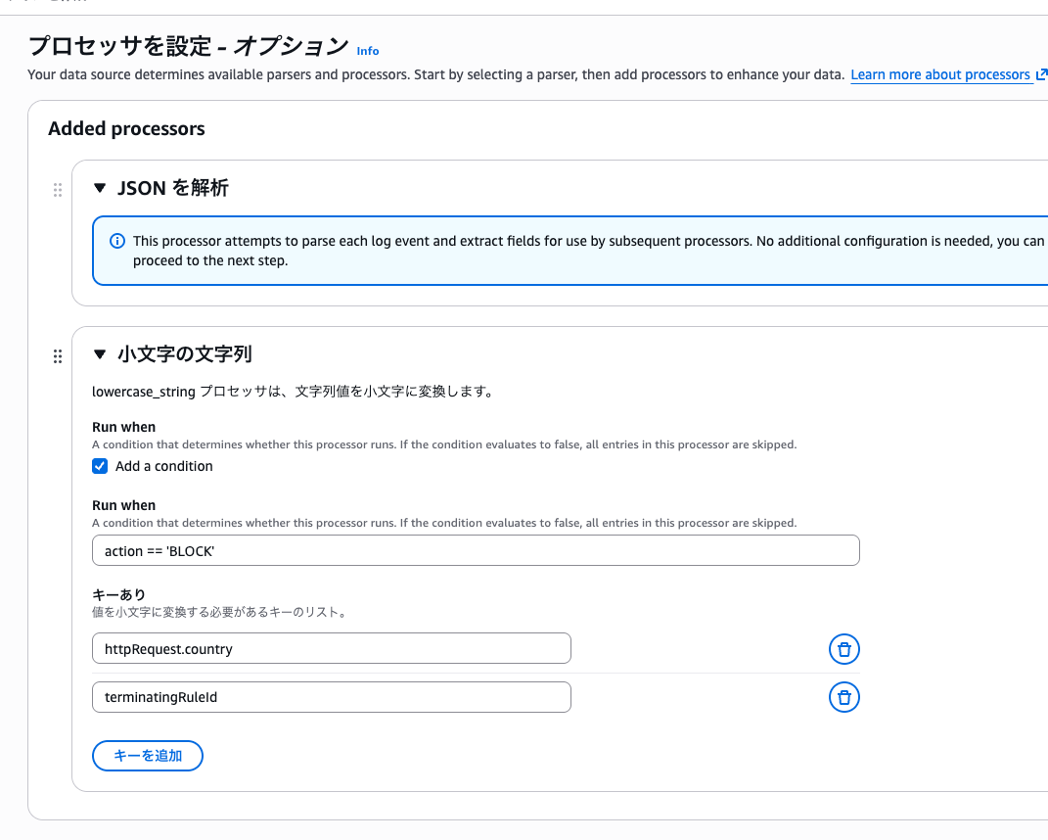Click the 小文字の文字列 heading text
This screenshot has width=1048, height=840.
[x=185, y=354]
